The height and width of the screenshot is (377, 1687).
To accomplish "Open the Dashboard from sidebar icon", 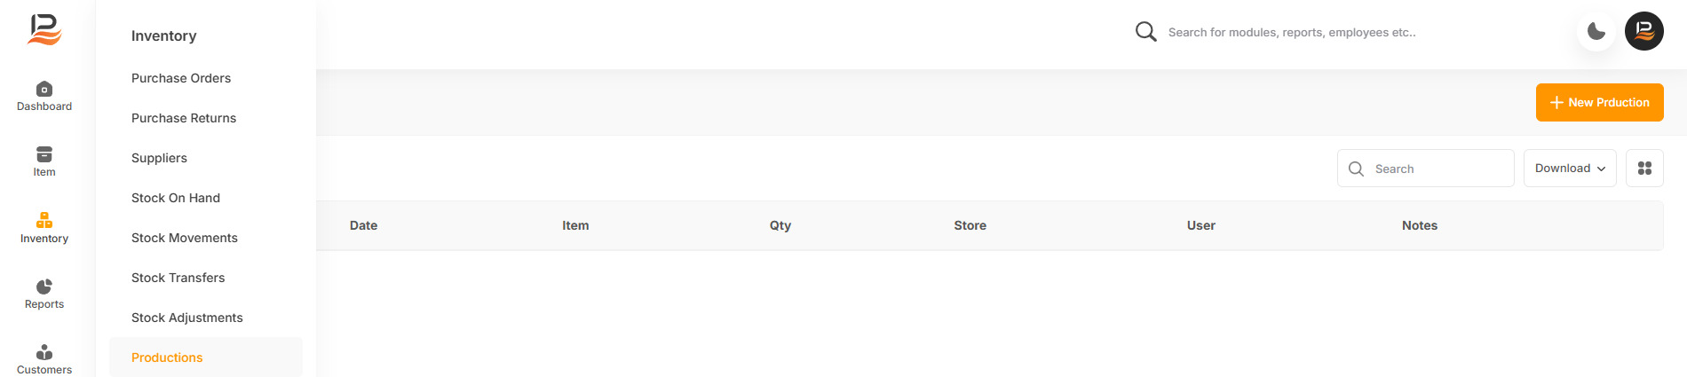I will (44, 89).
